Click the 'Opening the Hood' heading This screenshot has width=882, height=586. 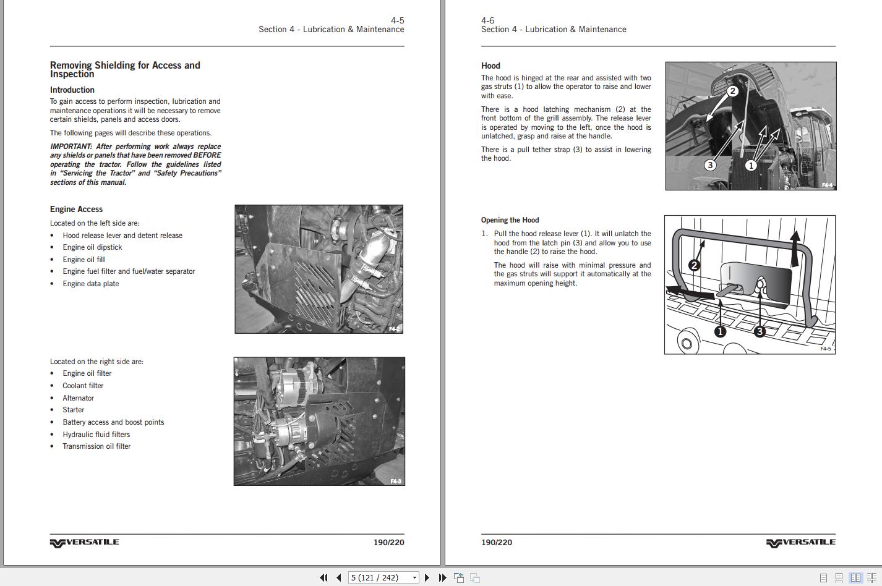tap(510, 220)
